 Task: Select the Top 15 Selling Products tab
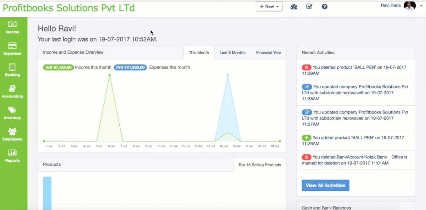pyautogui.click(x=259, y=165)
